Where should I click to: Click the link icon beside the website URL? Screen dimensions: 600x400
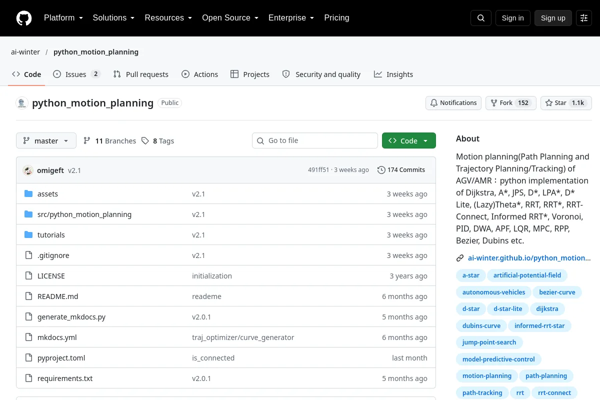pos(460,258)
